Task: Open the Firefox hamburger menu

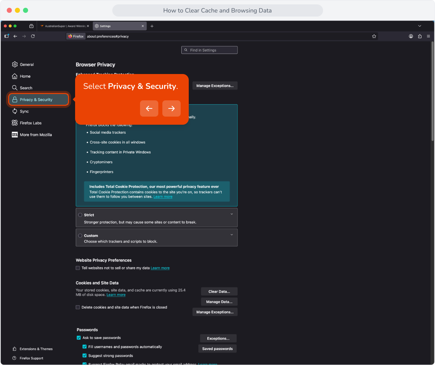Action: (429, 36)
